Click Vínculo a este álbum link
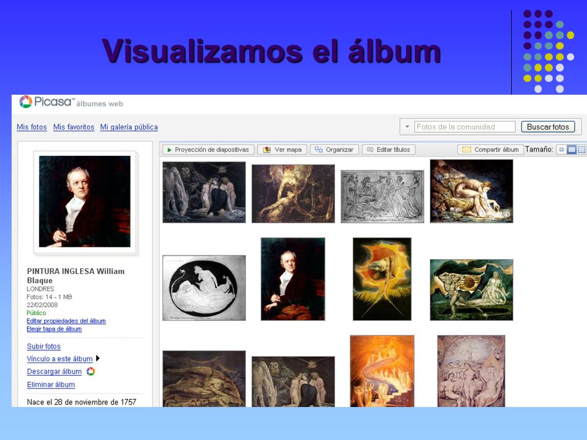587x440 pixels. 59,359
